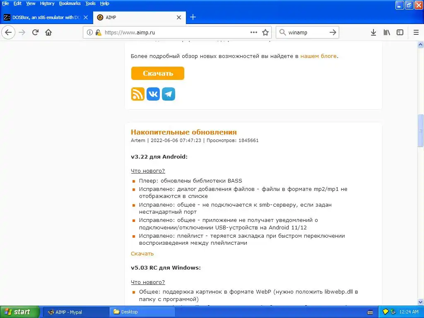Screen dimensions: 424x318
Task: Close the DOSBox tab
Action: [86, 17]
